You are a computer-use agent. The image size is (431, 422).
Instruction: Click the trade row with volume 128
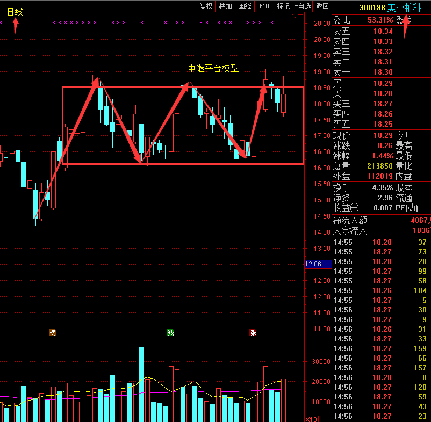[x=382, y=387]
